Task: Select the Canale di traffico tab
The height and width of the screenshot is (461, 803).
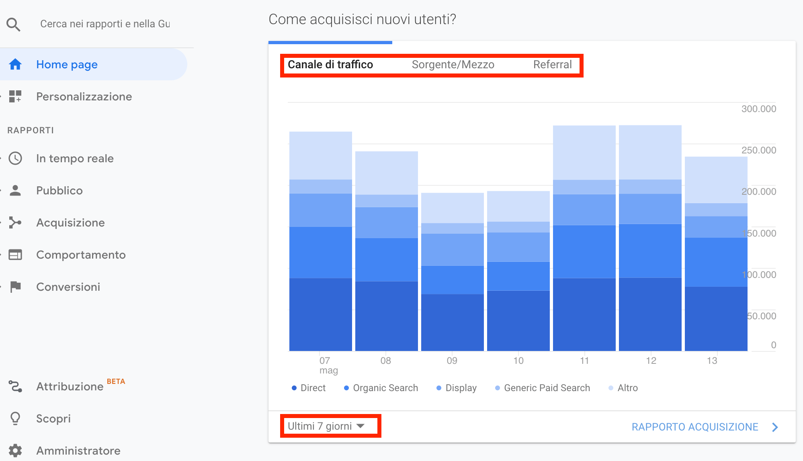Action: [330, 65]
